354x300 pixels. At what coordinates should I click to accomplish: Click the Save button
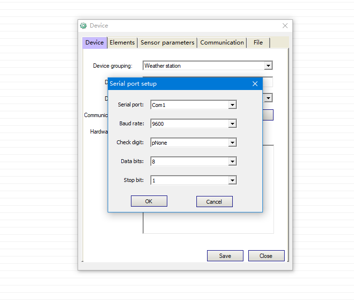225,256
